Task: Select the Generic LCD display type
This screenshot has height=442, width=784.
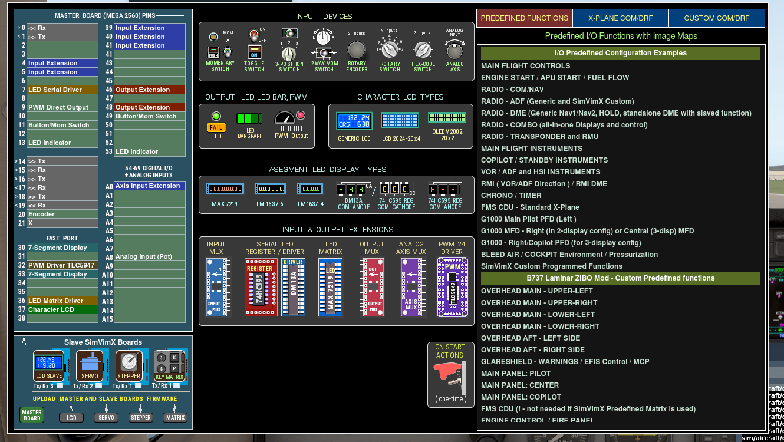Action: pyautogui.click(x=354, y=121)
